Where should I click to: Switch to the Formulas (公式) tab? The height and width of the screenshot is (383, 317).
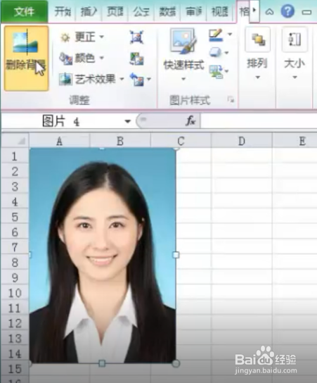click(141, 12)
